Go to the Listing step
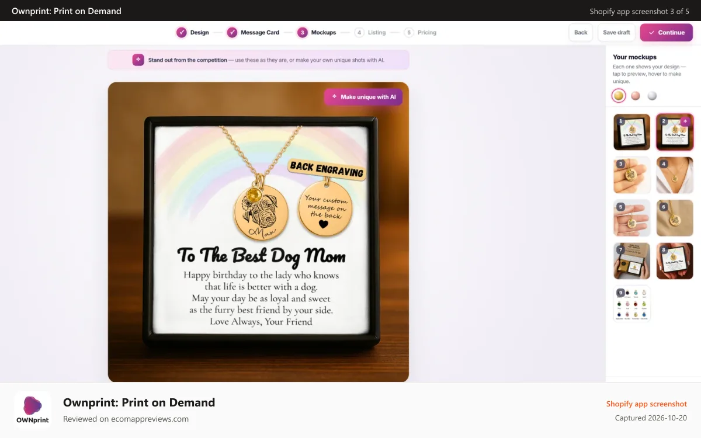 [x=370, y=33]
